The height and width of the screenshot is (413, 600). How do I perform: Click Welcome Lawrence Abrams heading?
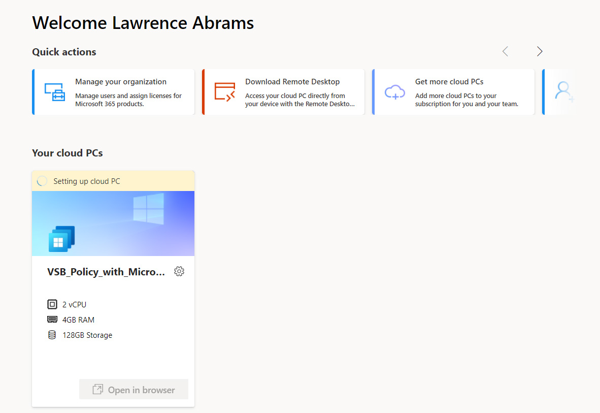coord(143,23)
